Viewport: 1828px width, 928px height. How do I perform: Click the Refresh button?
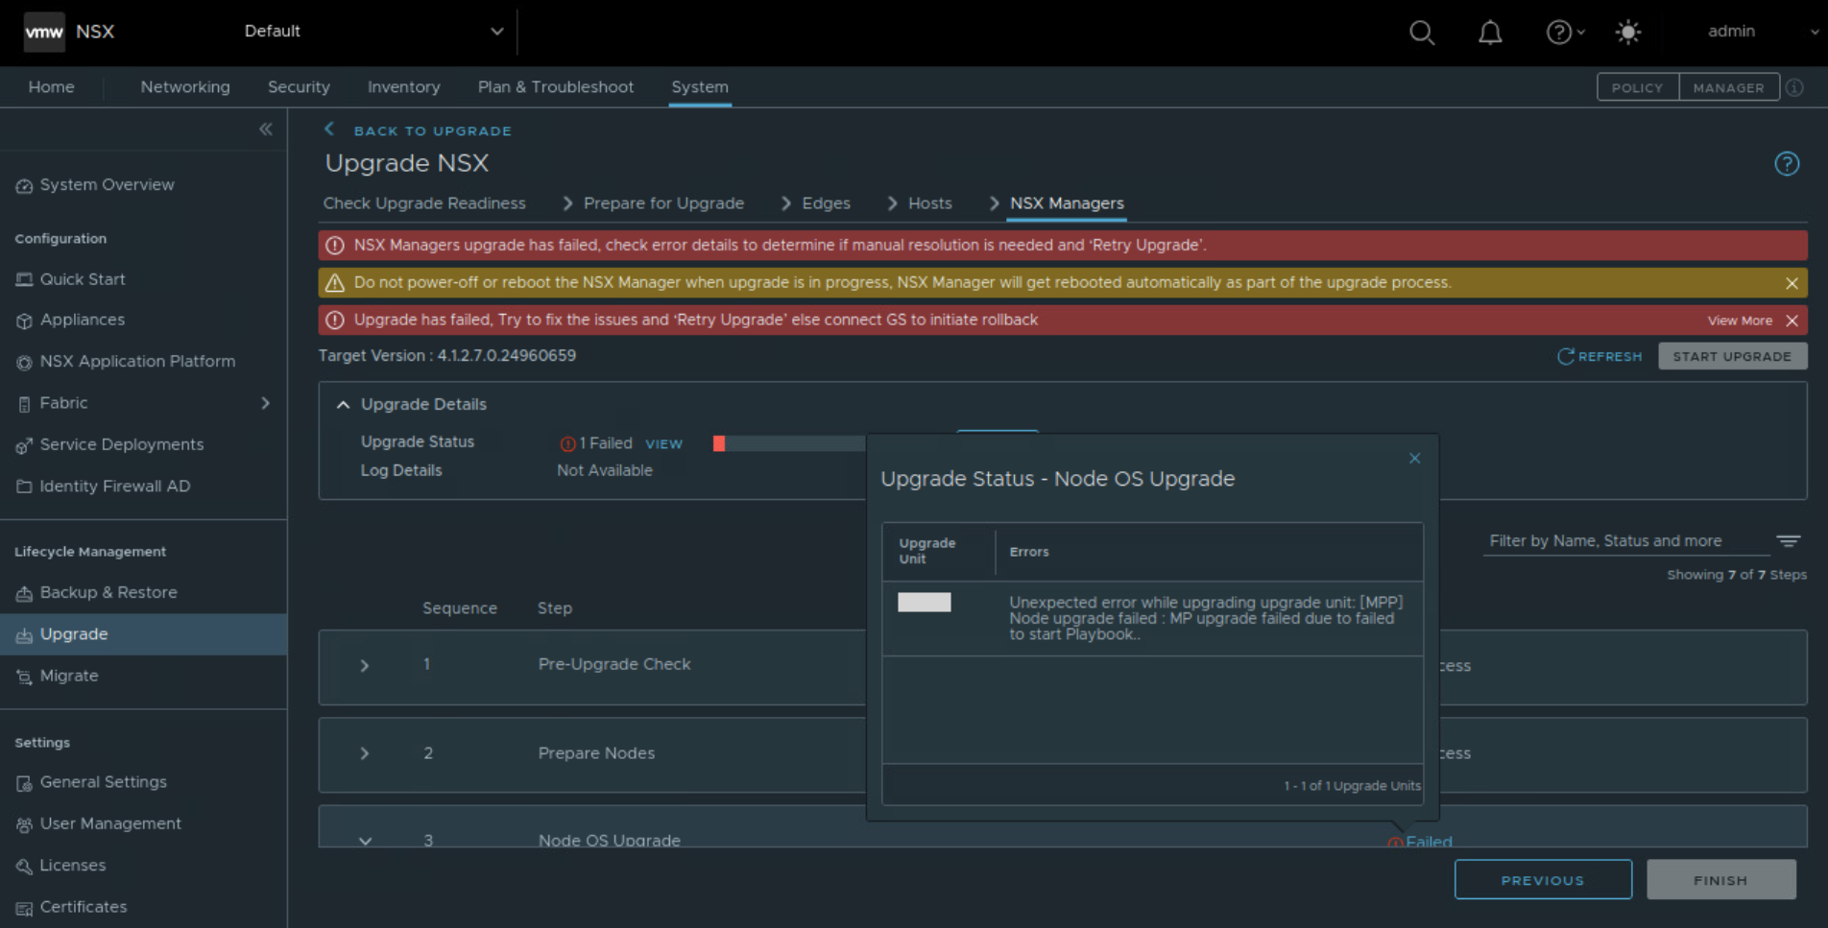[1599, 356]
